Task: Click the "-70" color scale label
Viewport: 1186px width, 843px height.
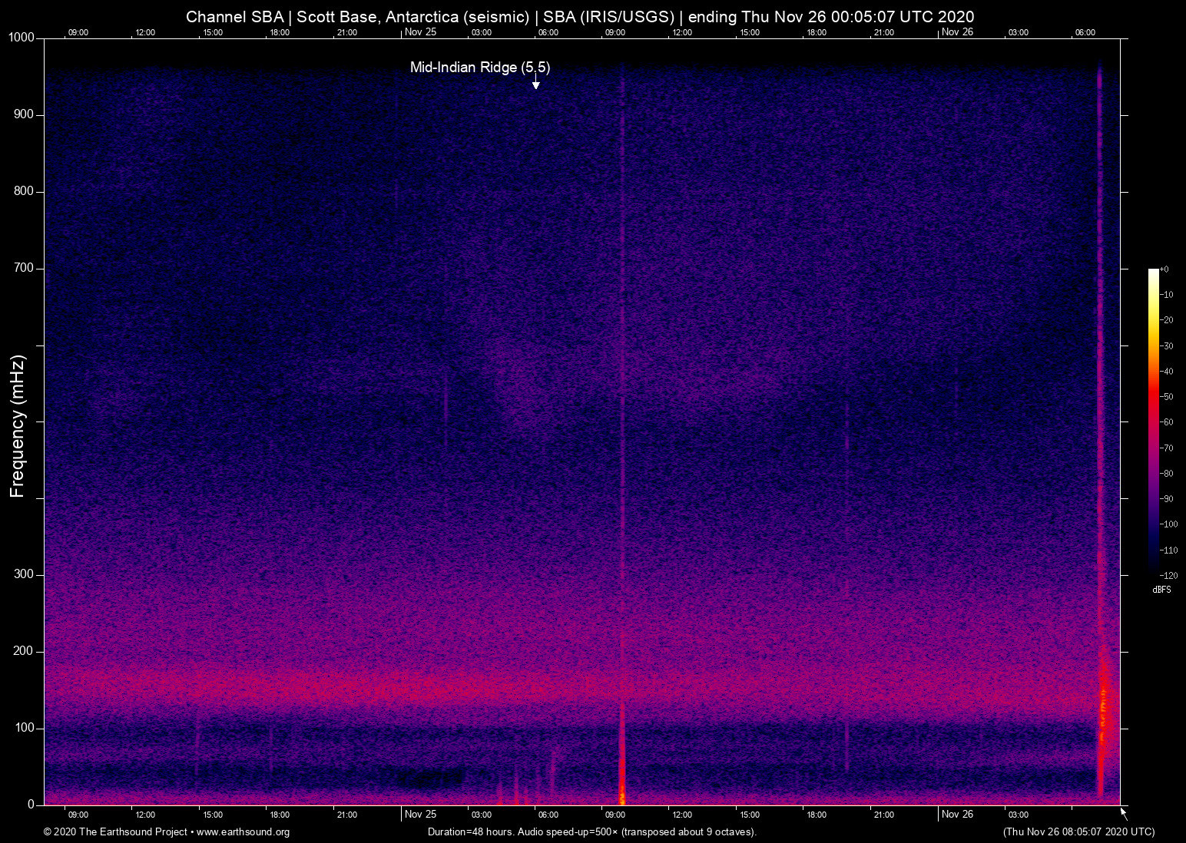Action: pyautogui.click(x=1167, y=448)
